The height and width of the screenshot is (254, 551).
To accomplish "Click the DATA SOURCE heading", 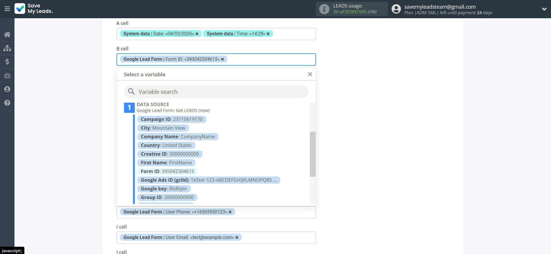I will tap(153, 104).
